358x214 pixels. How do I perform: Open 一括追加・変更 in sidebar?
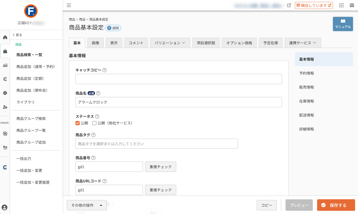[29, 171]
